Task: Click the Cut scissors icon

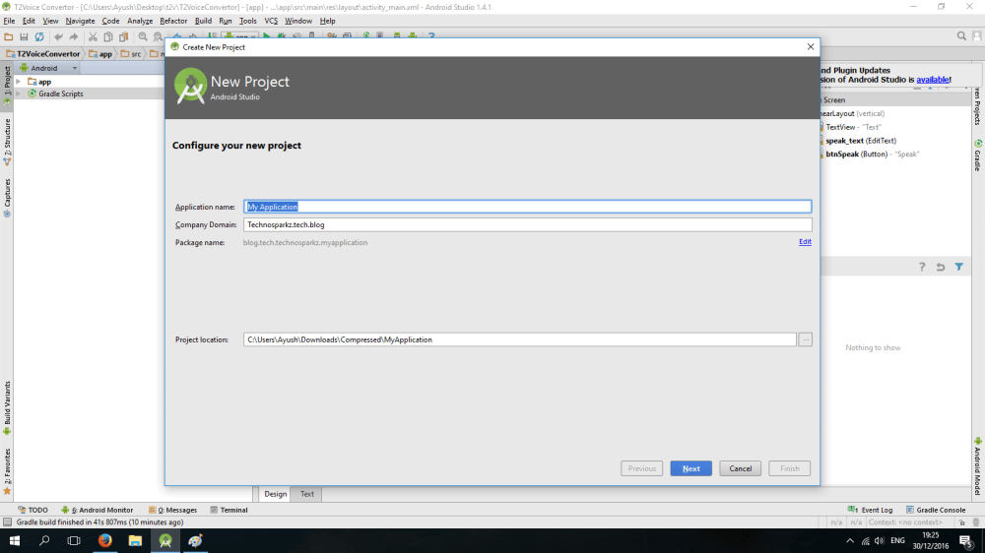Action: click(x=93, y=36)
